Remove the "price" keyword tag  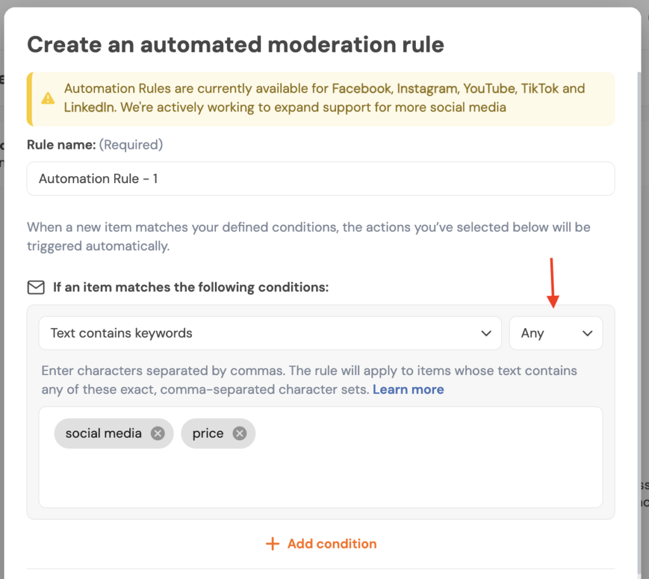pos(239,433)
